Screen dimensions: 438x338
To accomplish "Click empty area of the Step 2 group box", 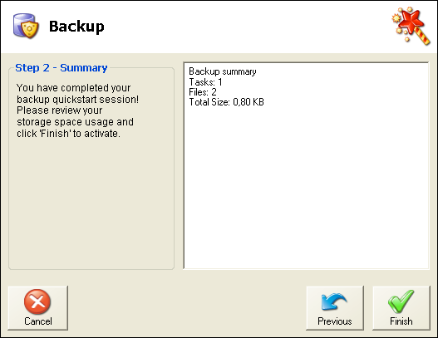I will coord(91,203).
